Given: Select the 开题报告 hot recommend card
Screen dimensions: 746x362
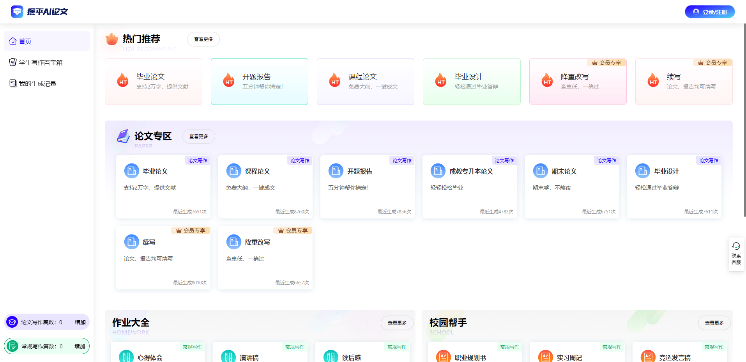Looking at the screenshot, I should pyautogui.click(x=259, y=81).
